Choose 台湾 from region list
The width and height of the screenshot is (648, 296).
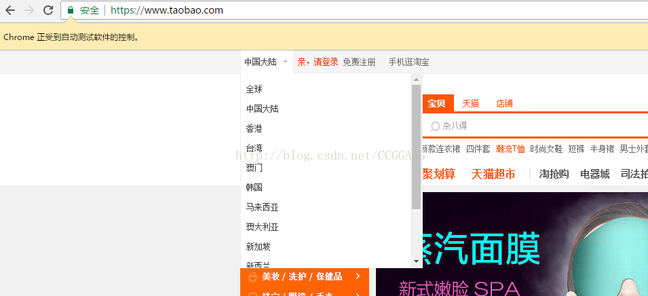click(254, 148)
